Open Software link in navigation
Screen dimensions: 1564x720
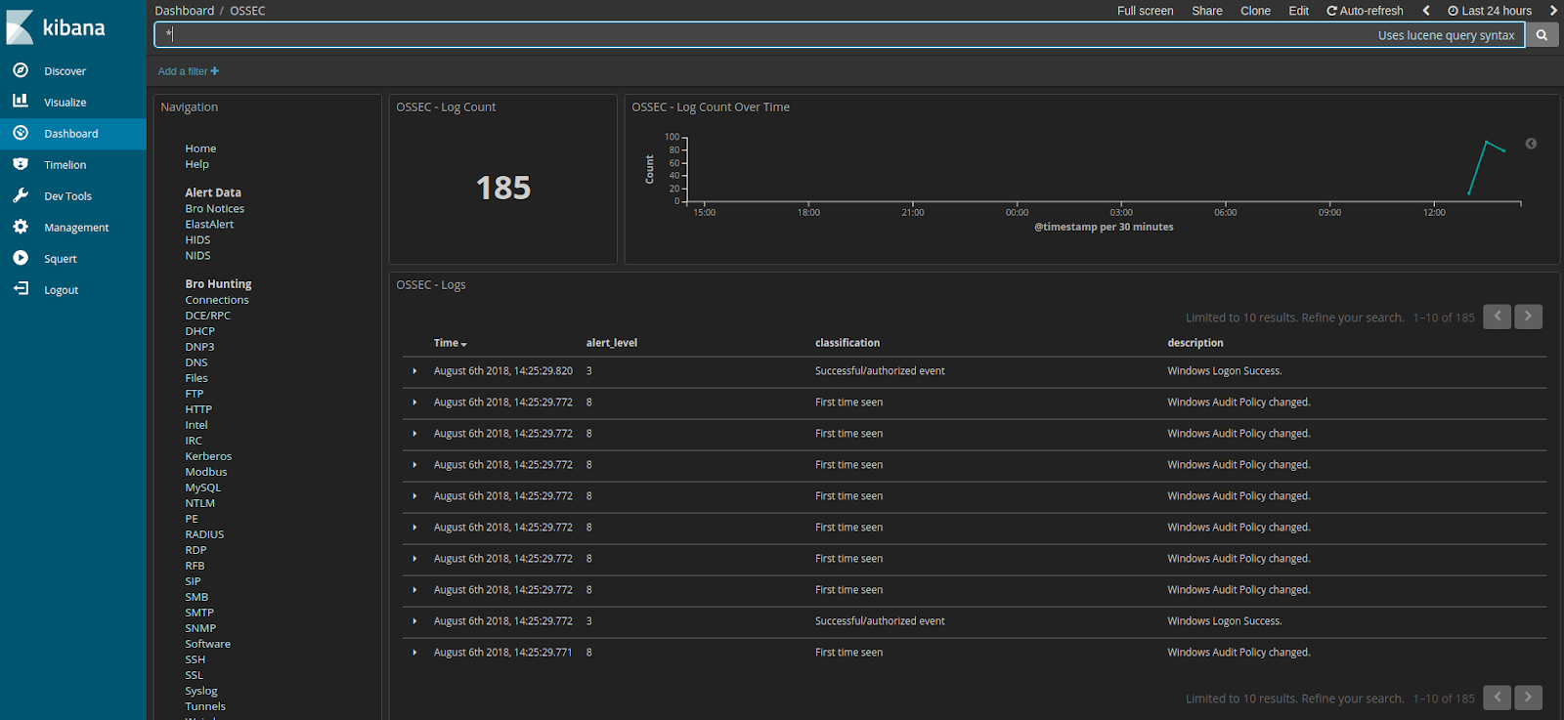point(207,644)
